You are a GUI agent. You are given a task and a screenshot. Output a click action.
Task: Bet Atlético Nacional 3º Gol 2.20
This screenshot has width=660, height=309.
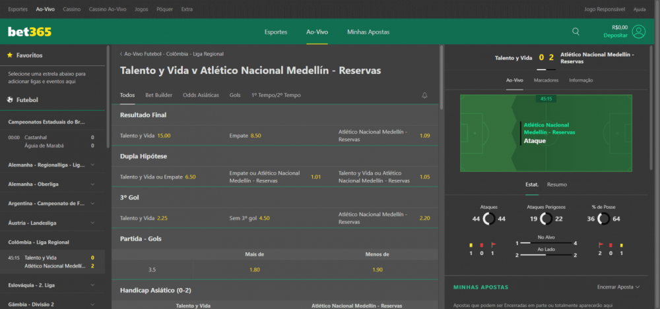point(384,218)
